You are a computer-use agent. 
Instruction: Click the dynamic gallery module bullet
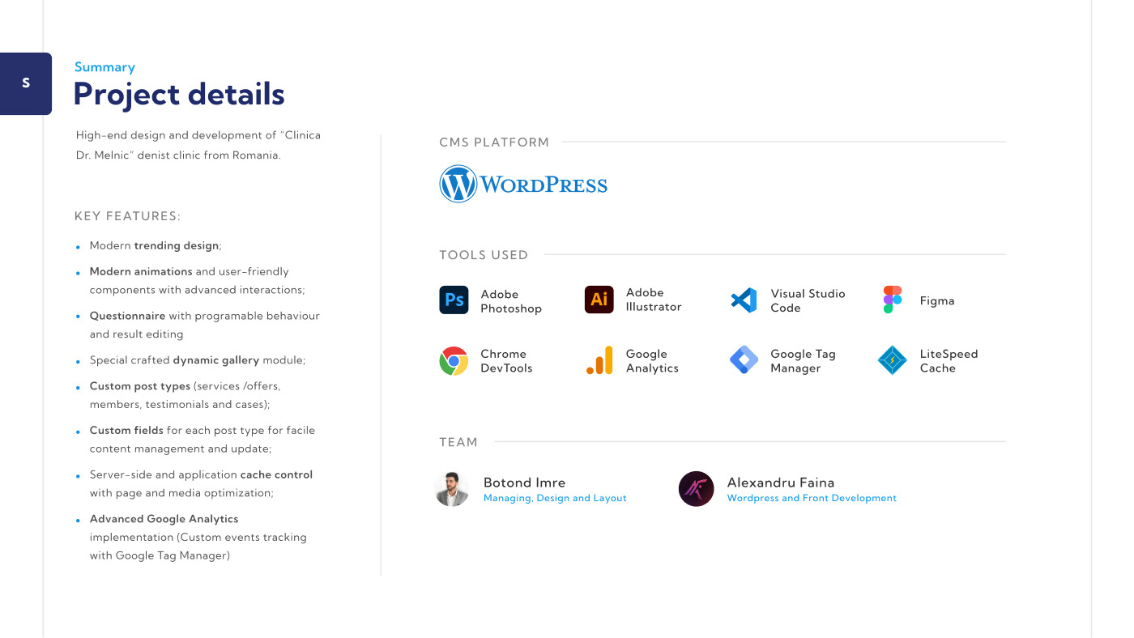click(x=197, y=360)
